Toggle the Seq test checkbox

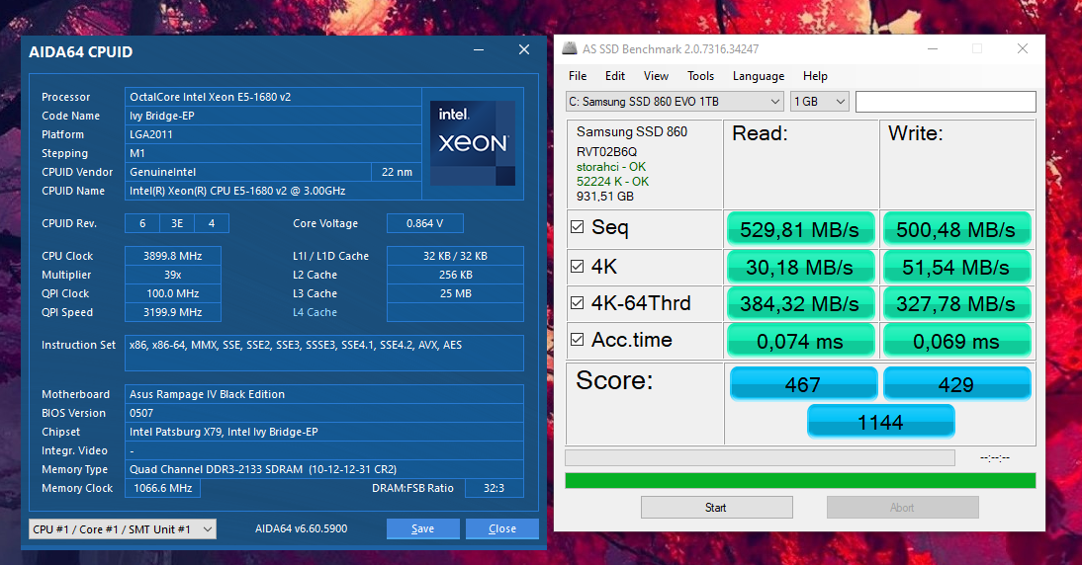(578, 226)
